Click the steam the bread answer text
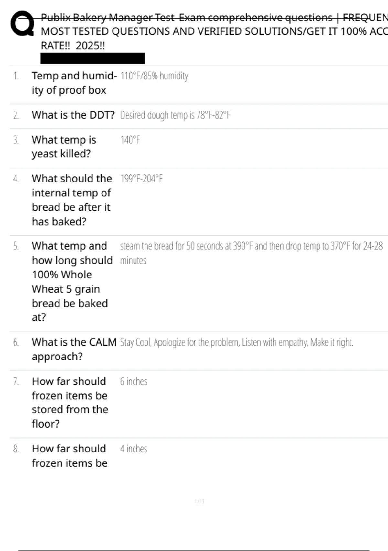The image size is (388, 551). pos(251,246)
